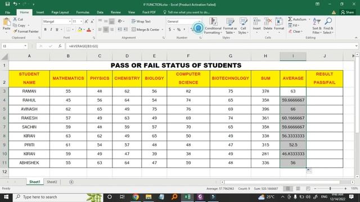Click the Decrease Indent icon

click(120, 30)
